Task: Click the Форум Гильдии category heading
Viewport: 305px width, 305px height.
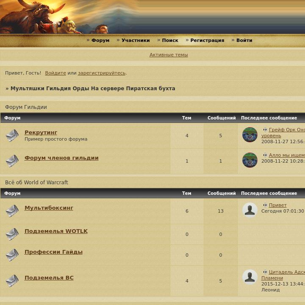Action: [x=26, y=107]
